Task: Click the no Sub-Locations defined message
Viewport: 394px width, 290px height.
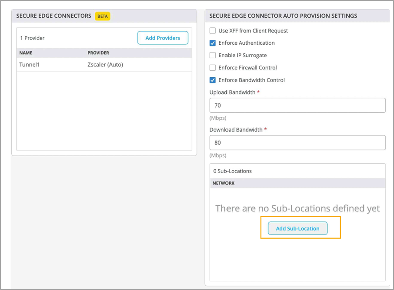Action: point(297,208)
